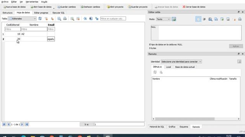This screenshot has width=245, height=137.
Task: Click the Filtrar en cualquier columna field
Action: click(113, 19)
